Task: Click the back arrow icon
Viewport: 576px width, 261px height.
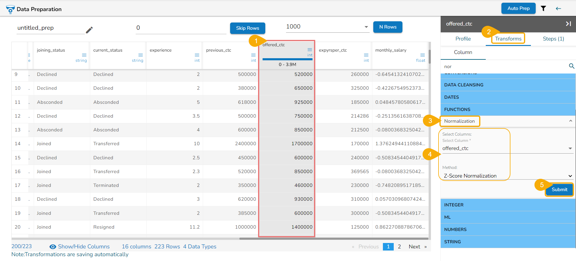Action: 558,8
